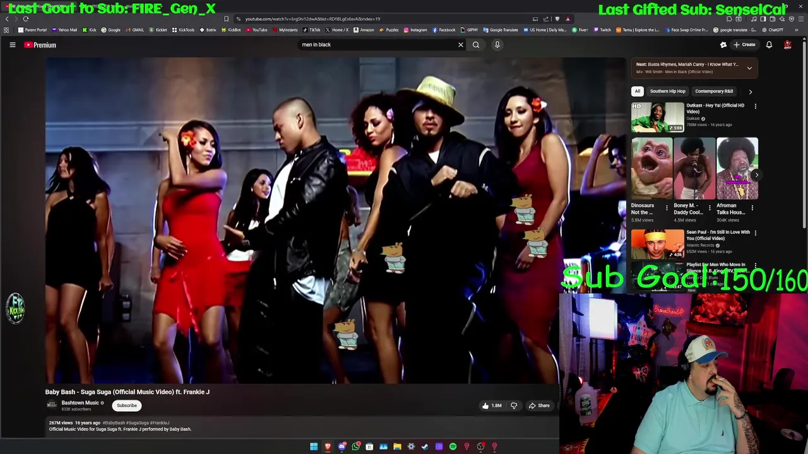
Task: Open the Create button
Action: pos(745,45)
